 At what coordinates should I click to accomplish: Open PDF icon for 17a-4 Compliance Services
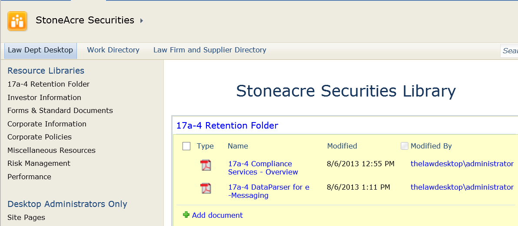click(206, 165)
